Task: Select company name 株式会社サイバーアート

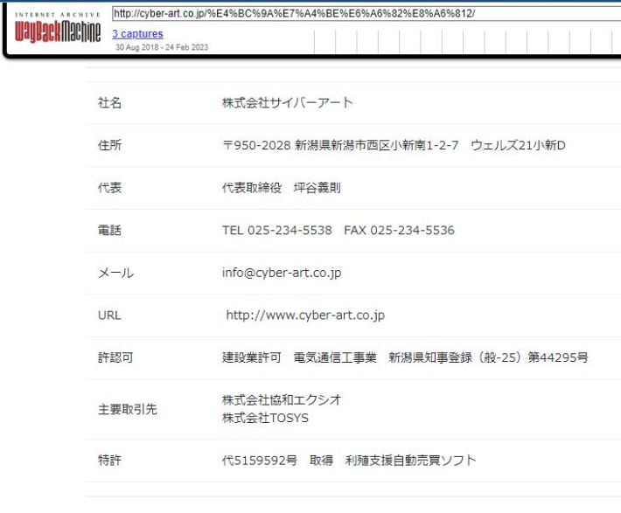Action: tap(287, 103)
